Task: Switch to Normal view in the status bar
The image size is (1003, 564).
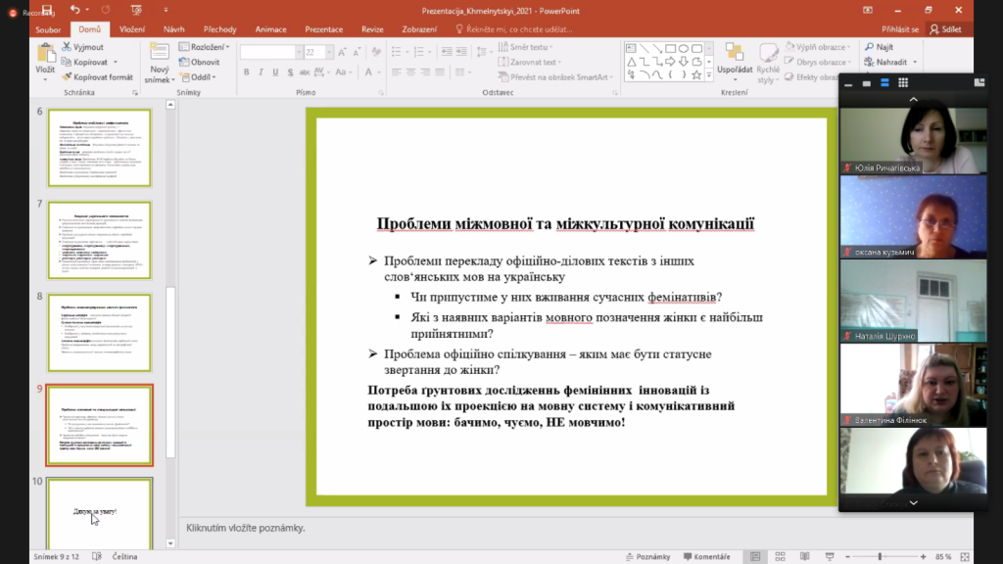Action: [x=755, y=557]
